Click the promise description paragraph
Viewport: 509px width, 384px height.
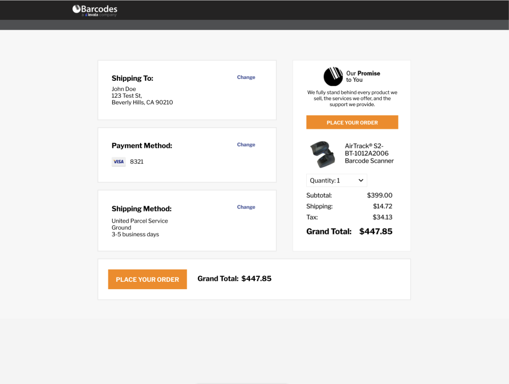352,99
